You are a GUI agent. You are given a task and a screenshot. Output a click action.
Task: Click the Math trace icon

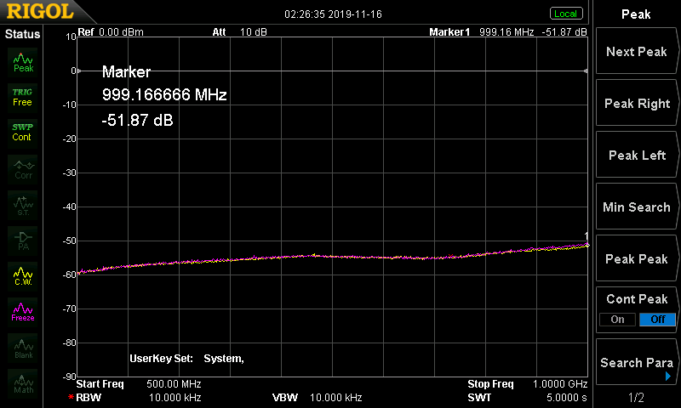pyautogui.click(x=23, y=382)
